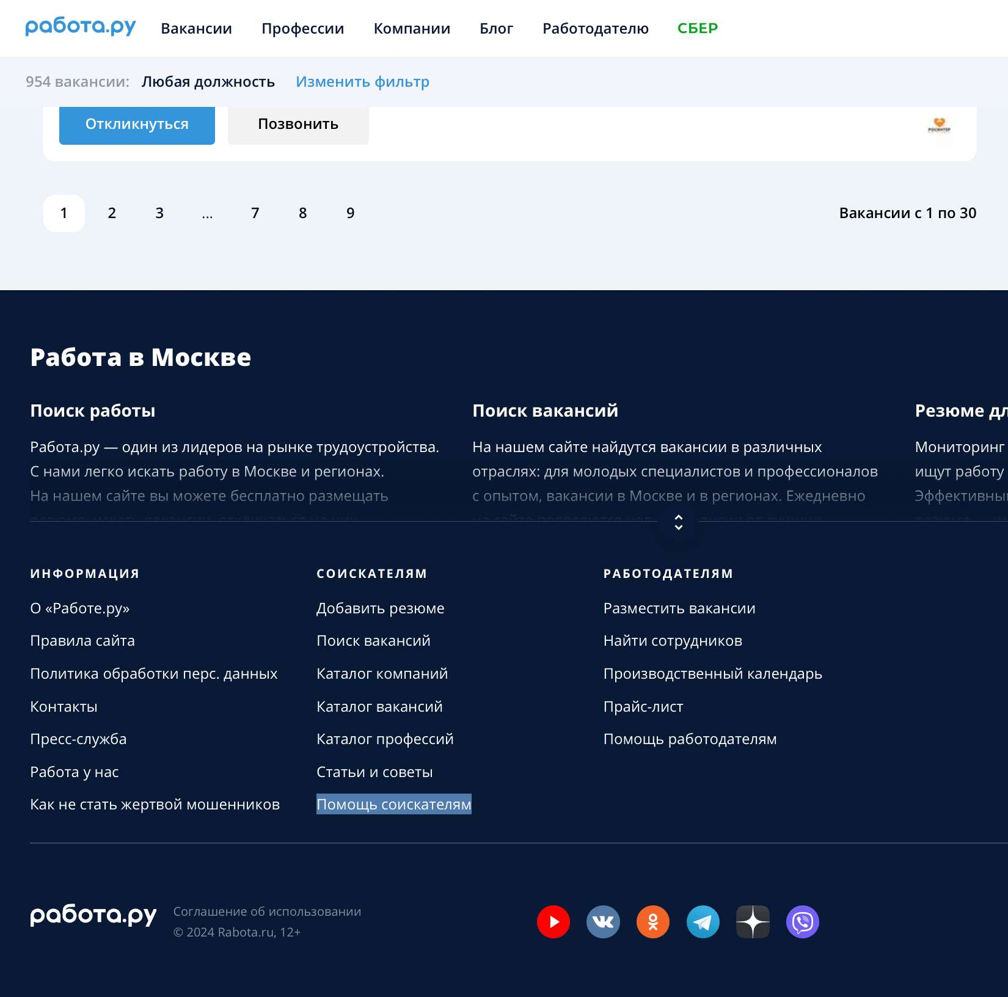Go to pagination page 8
The width and height of the screenshot is (1008, 997).
click(x=303, y=213)
